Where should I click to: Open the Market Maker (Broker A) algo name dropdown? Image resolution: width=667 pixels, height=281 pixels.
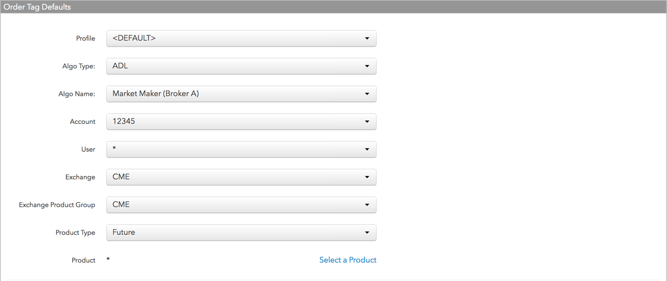tap(241, 94)
